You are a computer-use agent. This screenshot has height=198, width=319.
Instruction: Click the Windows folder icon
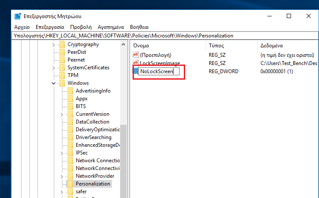click(62, 83)
